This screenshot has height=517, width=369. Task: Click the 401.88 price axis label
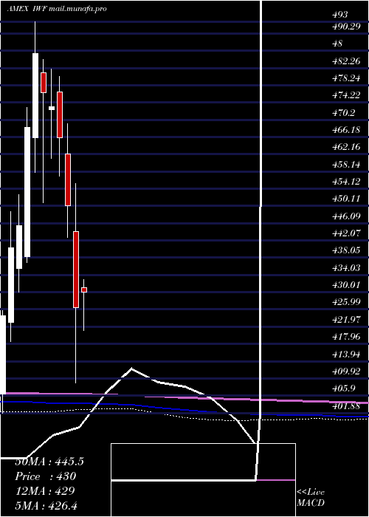coord(346,406)
